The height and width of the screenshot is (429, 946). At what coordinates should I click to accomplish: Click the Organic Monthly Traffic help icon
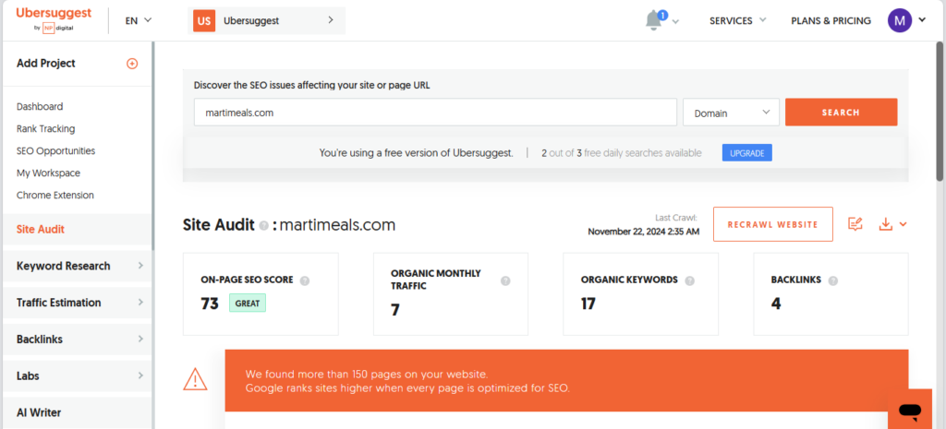(x=505, y=280)
